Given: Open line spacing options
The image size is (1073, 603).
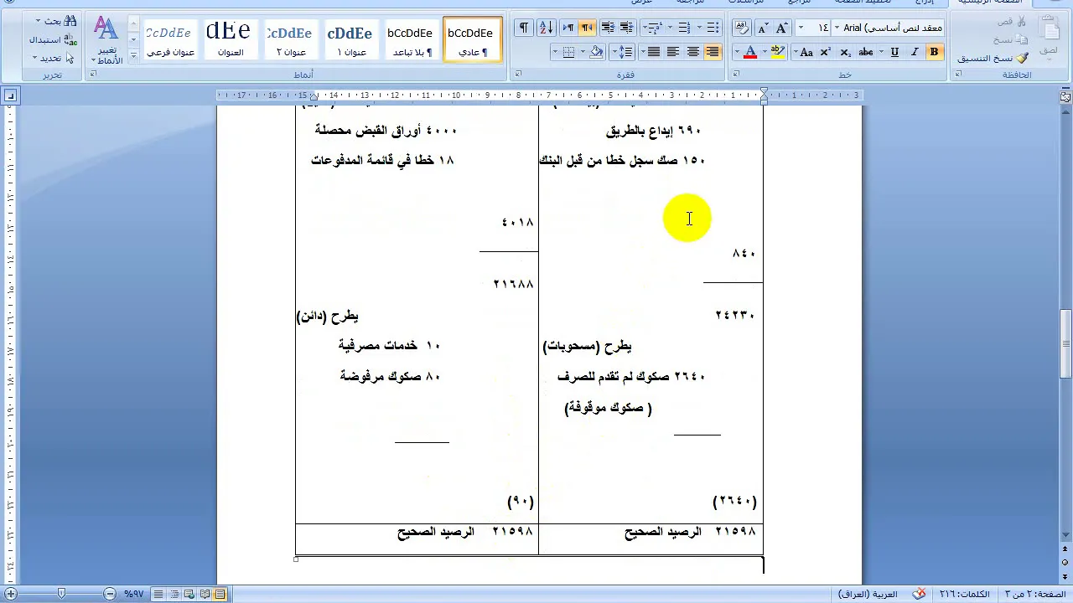Looking at the screenshot, I should (x=624, y=52).
